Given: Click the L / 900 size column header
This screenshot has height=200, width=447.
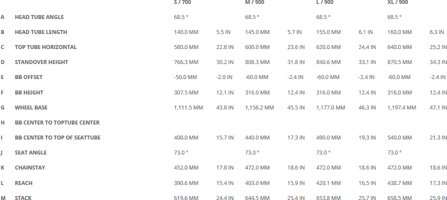Looking at the screenshot, I should 325,2.
